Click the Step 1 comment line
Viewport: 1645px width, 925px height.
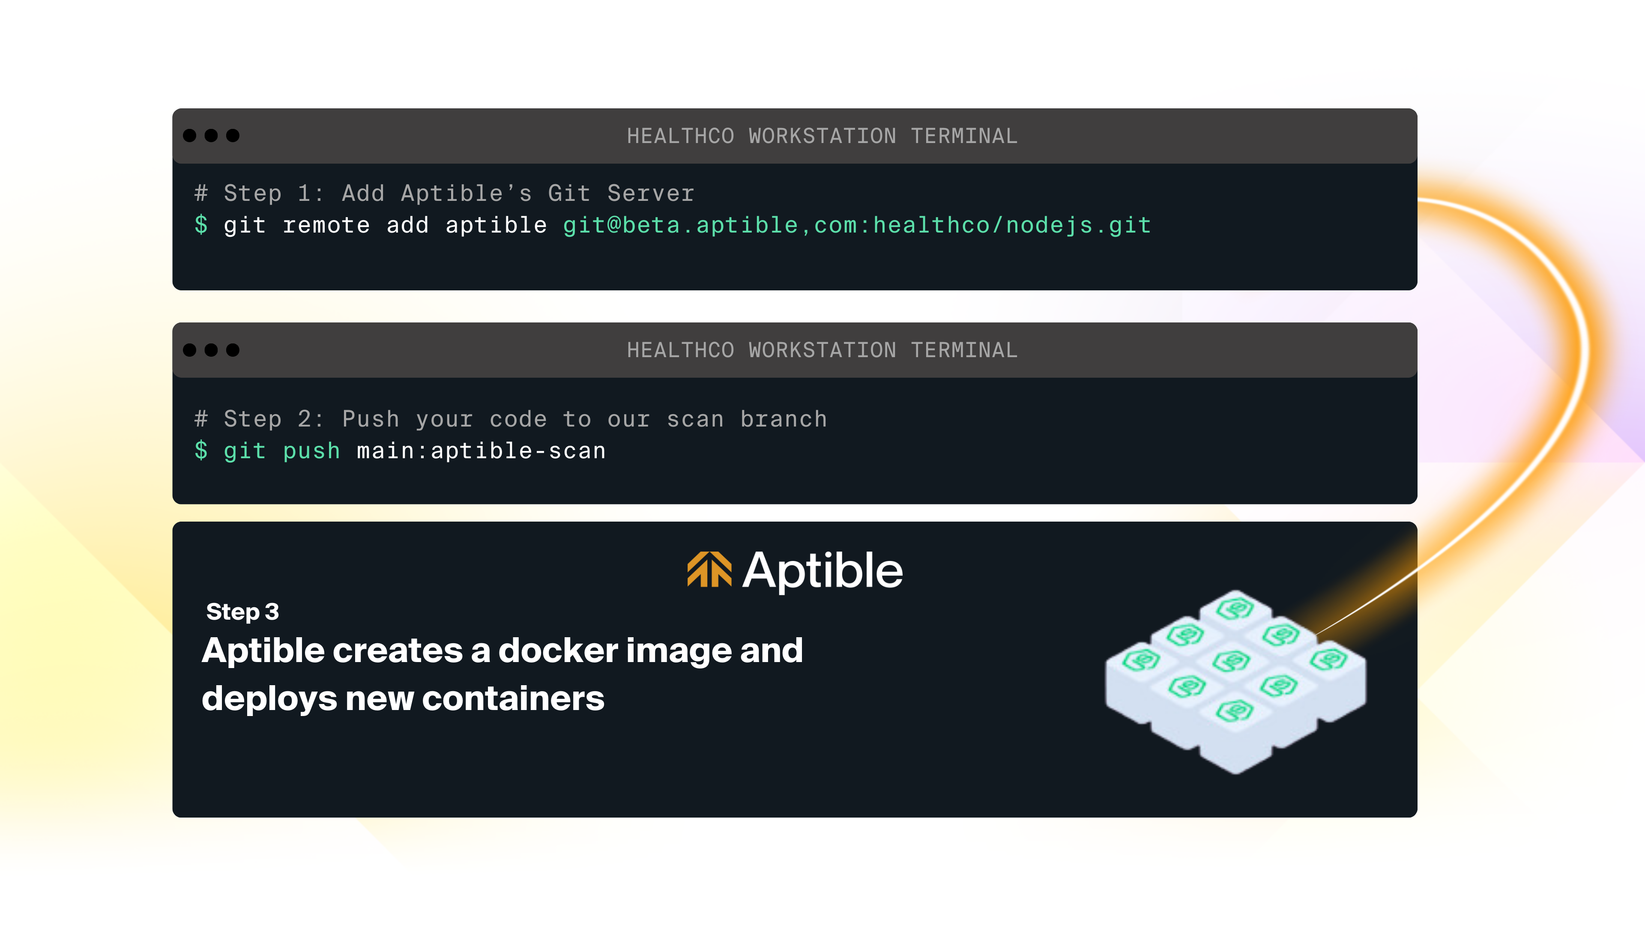[445, 193]
